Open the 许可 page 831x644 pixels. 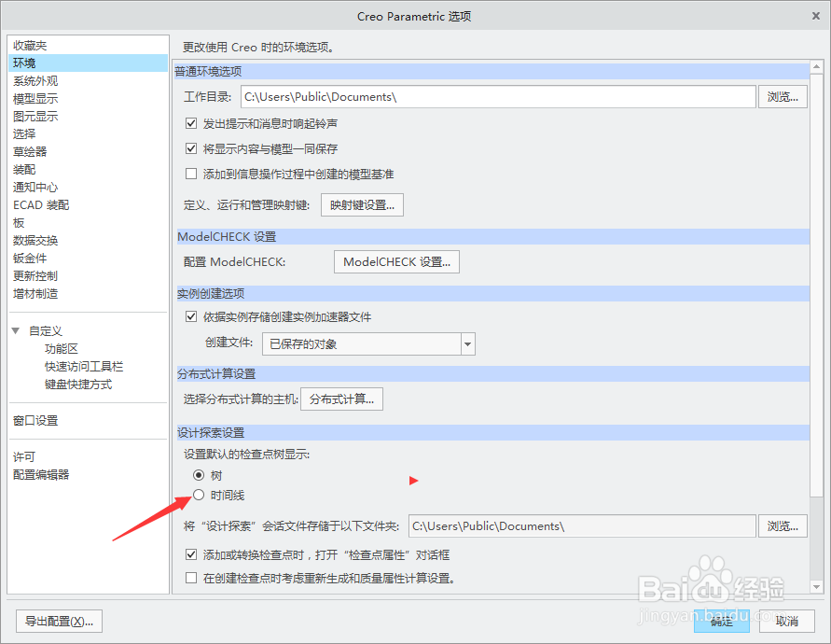[24, 456]
